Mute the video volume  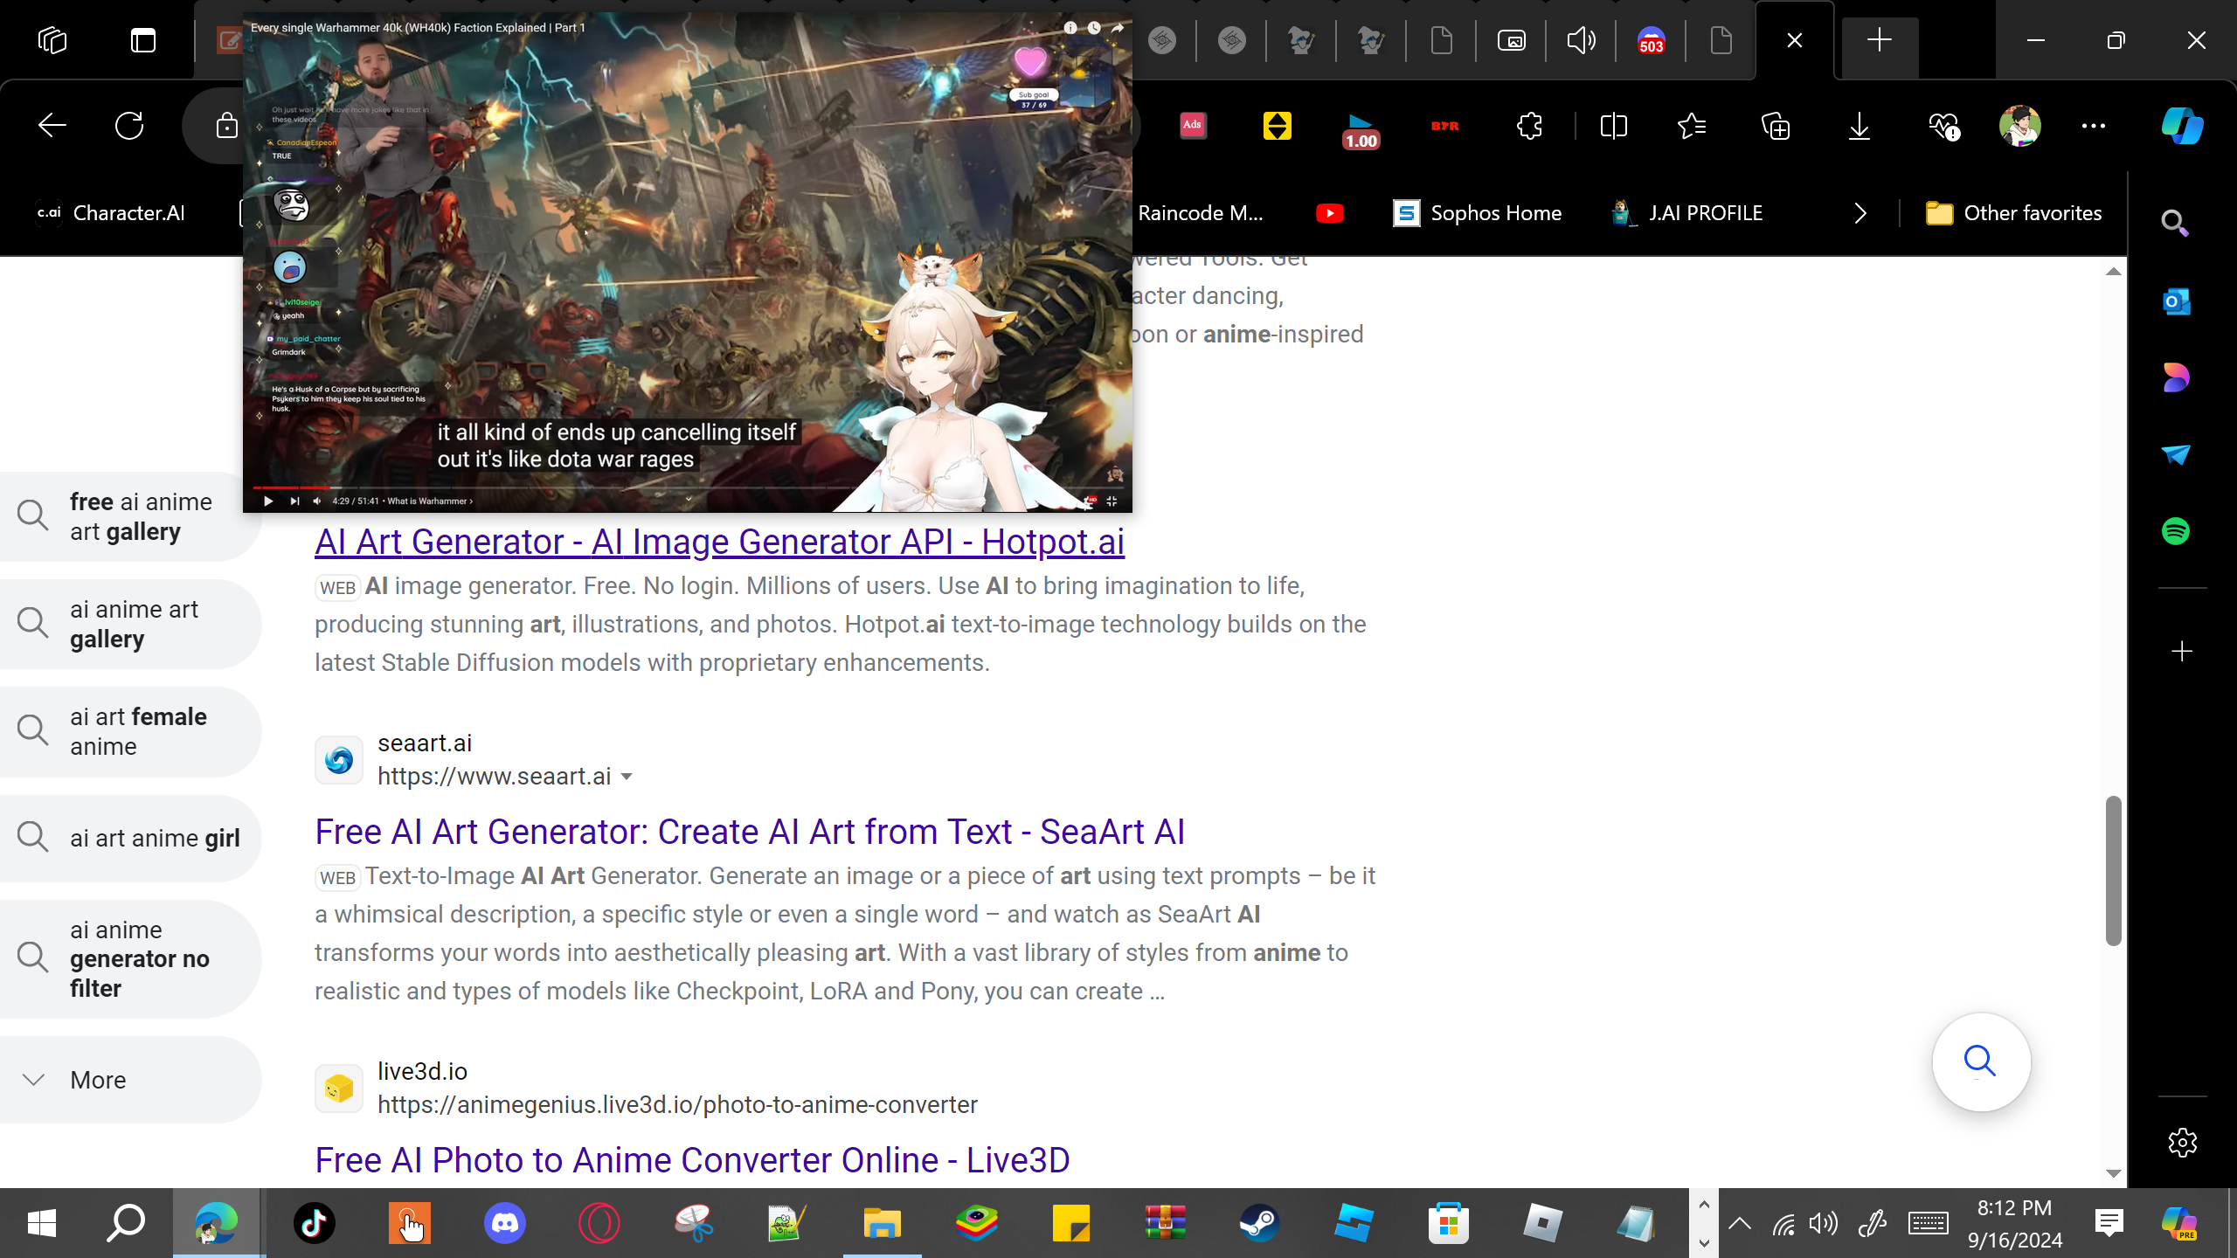316,501
